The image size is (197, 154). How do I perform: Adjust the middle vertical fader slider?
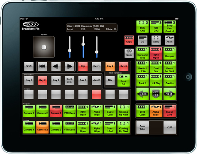pyautogui.click(x=83, y=44)
